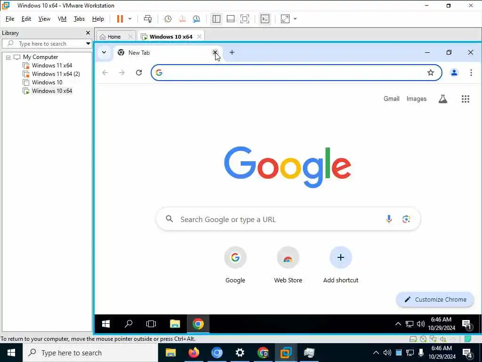Click Chrome's back arrow
Screen dimensions: 482x362
pos(105,73)
